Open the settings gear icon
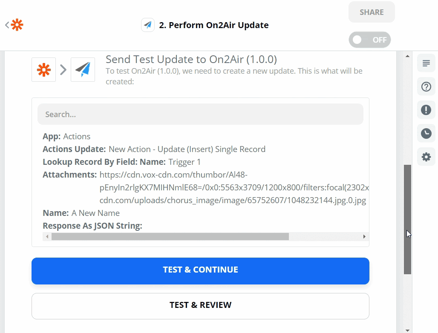Viewport: 438px width, 333px height. point(426,157)
